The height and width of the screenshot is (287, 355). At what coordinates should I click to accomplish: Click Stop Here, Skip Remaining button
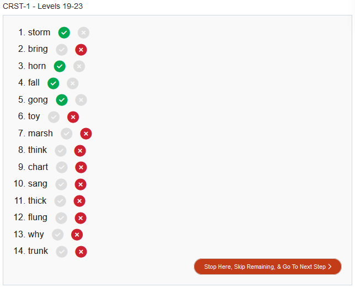[267, 267]
